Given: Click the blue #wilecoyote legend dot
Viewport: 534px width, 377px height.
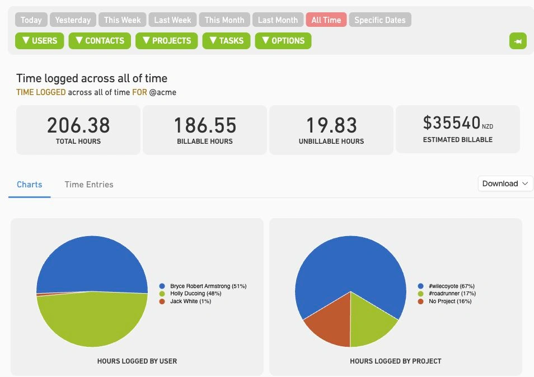Looking at the screenshot, I should pyautogui.click(x=420, y=286).
